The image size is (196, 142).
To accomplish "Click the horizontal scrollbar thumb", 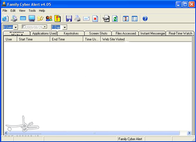I will (x=94, y=133).
